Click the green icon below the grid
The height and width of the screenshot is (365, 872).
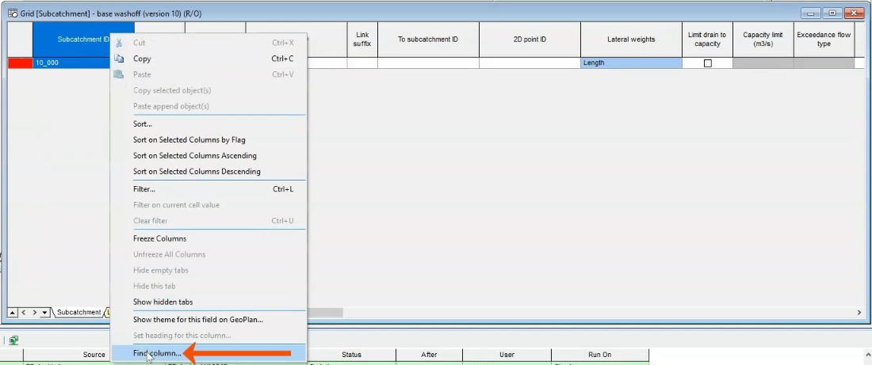coord(14,340)
